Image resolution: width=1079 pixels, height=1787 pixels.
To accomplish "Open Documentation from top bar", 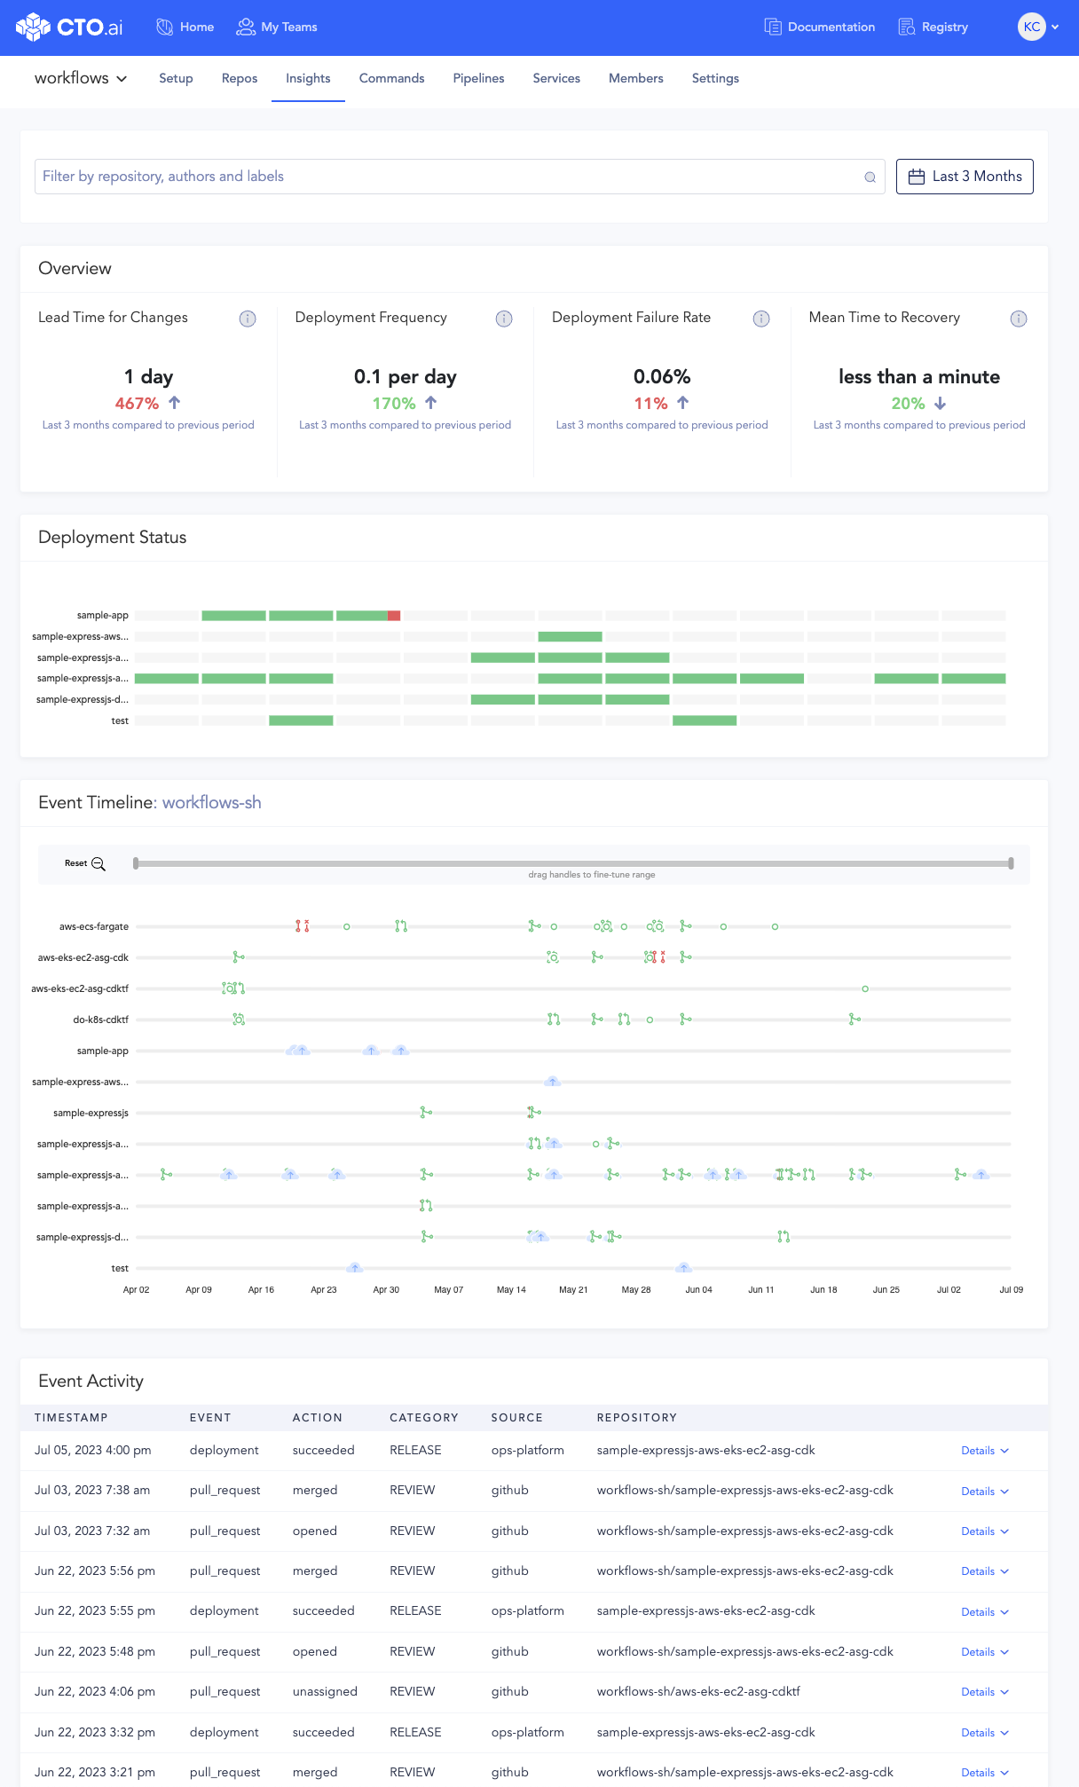I will point(820,27).
